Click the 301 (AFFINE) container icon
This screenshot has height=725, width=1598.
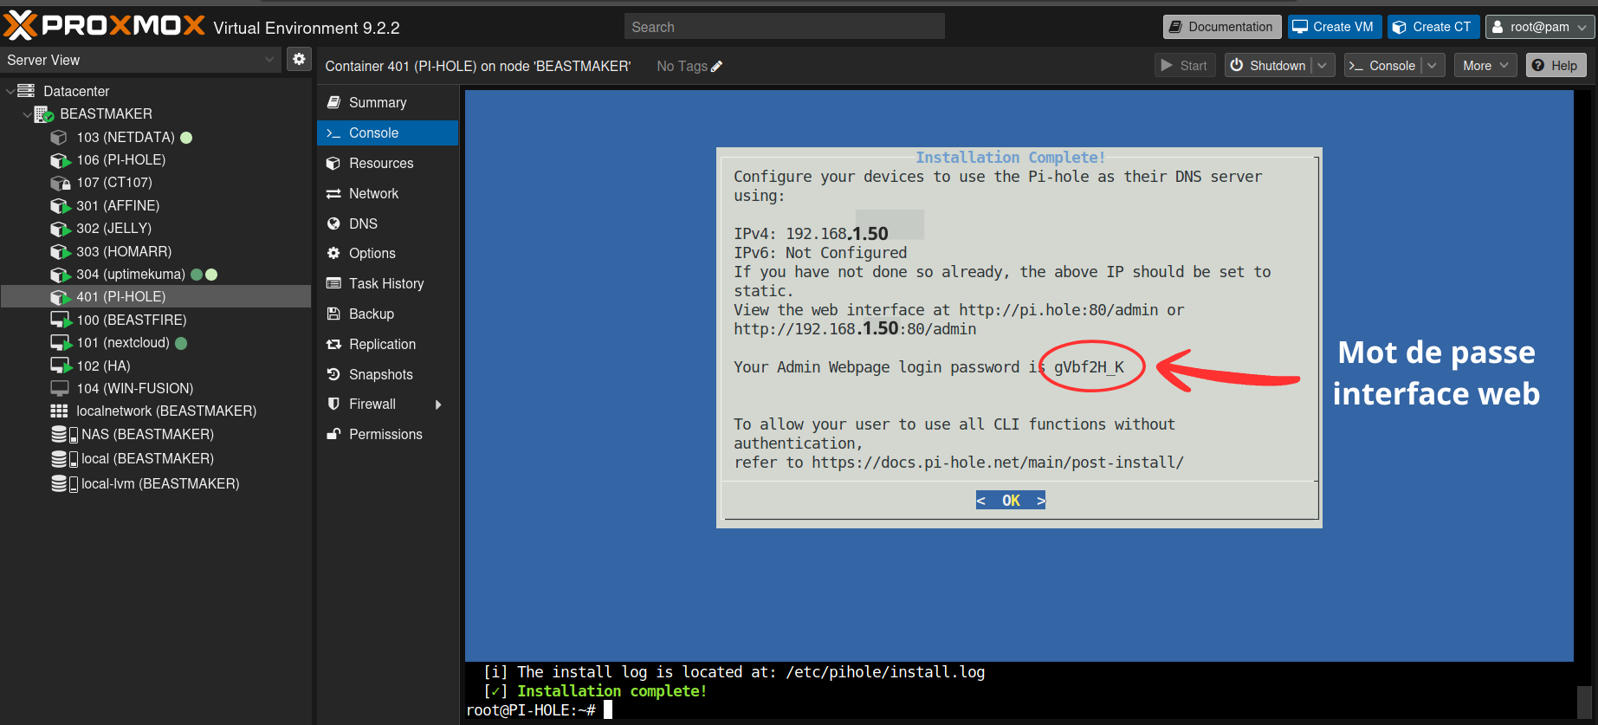[x=60, y=206]
